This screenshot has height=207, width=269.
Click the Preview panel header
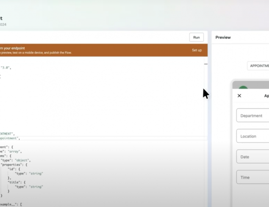click(x=223, y=37)
